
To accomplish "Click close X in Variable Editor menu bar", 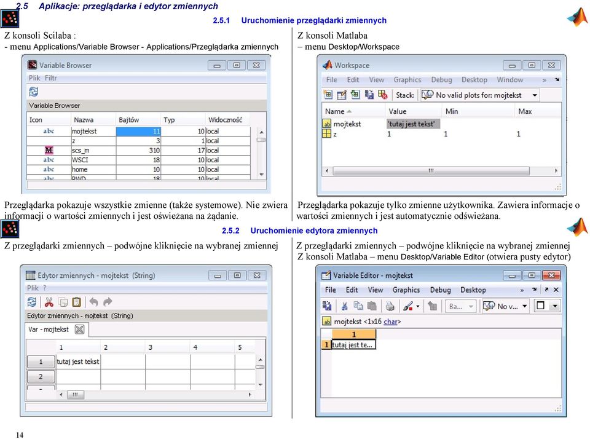I will point(556,290).
